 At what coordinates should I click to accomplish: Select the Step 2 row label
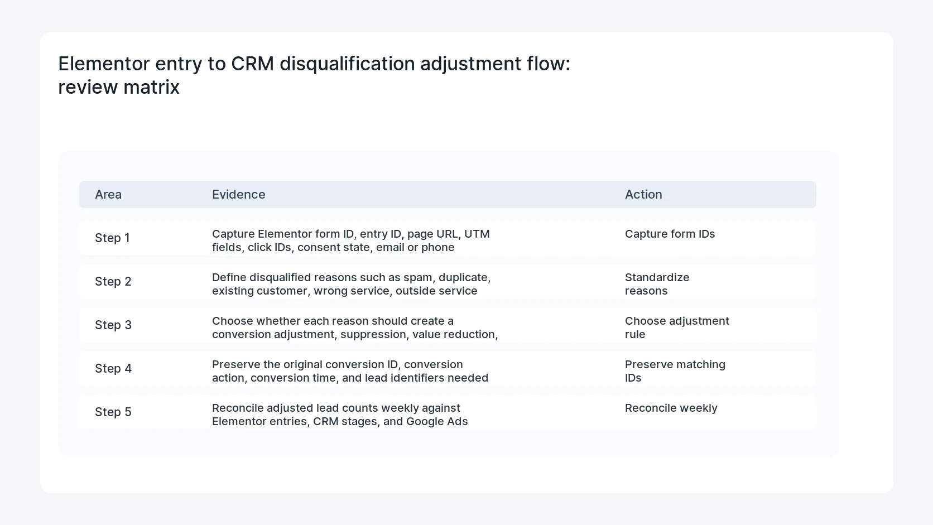[113, 281]
